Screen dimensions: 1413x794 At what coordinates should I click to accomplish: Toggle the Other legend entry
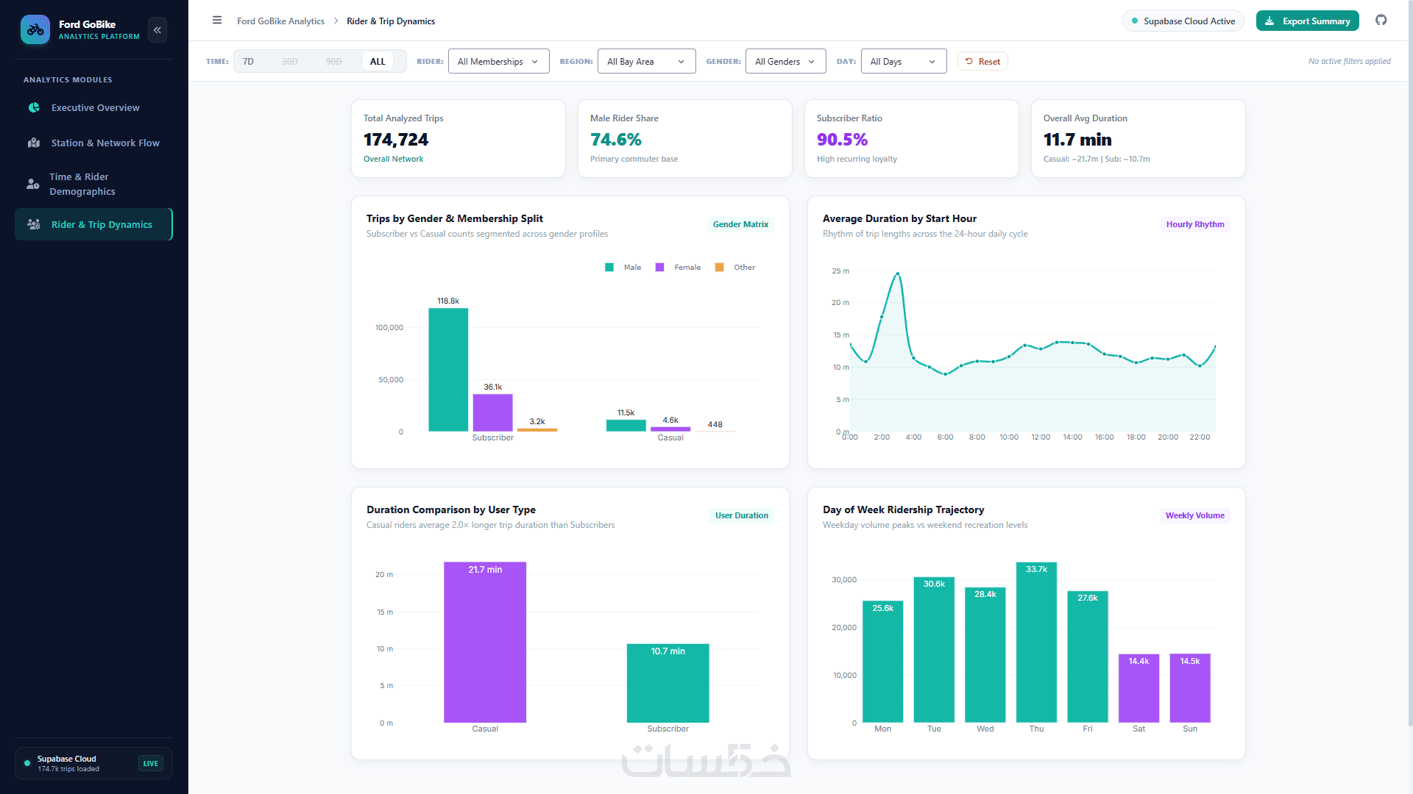click(x=735, y=268)
